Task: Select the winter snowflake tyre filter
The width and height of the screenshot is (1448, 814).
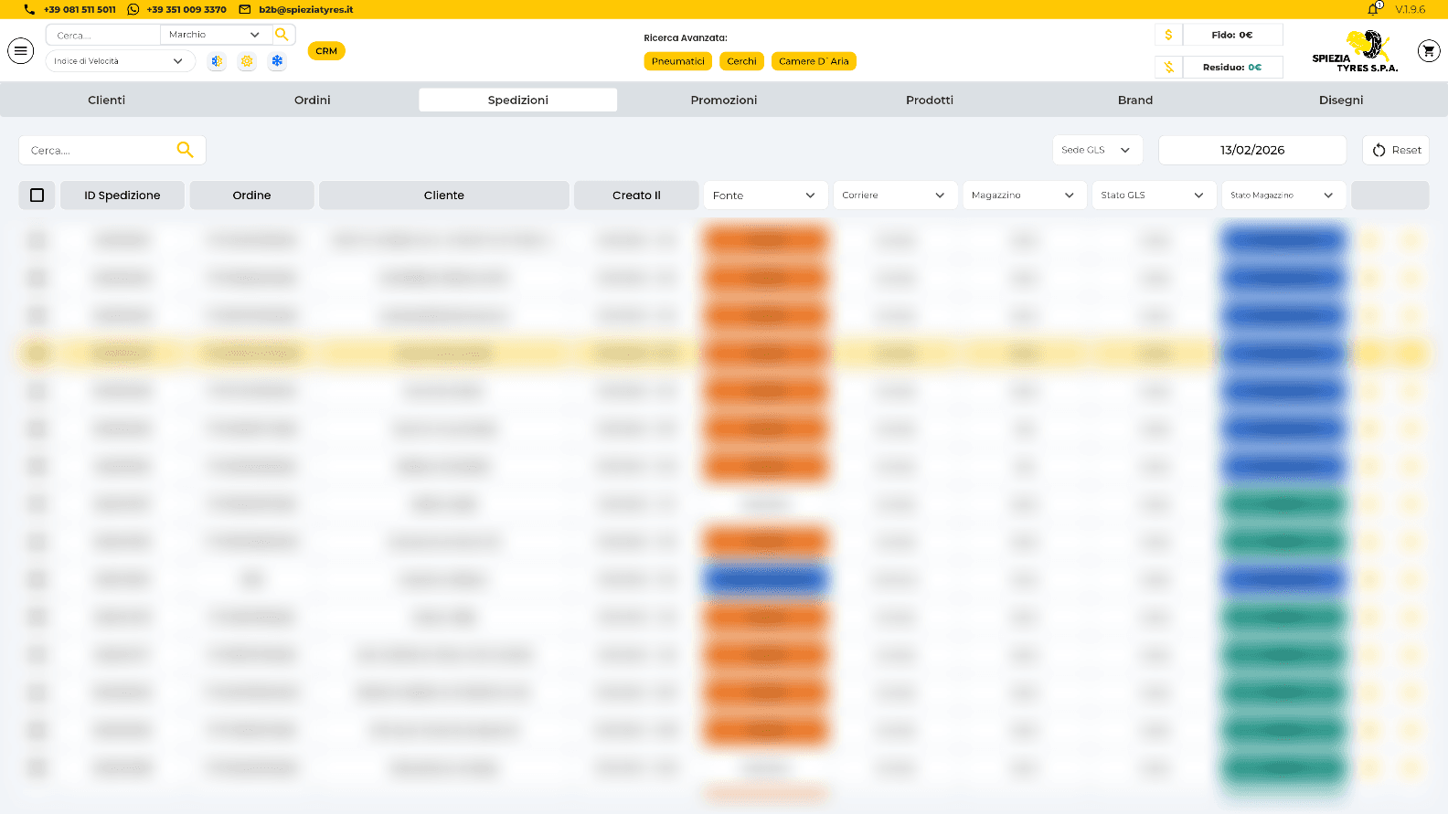Action: 277,61
